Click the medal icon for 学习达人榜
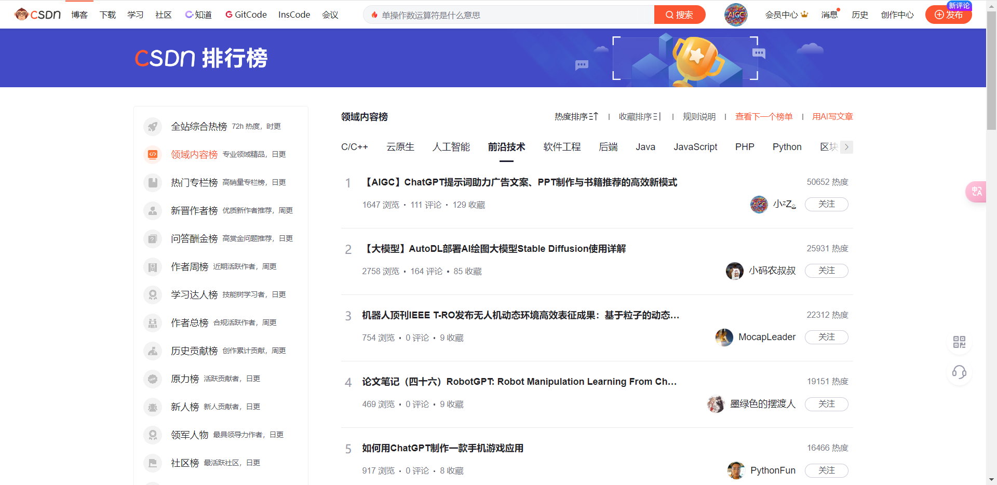Screen dimensions: 997x485 click(x=153, y=294)
